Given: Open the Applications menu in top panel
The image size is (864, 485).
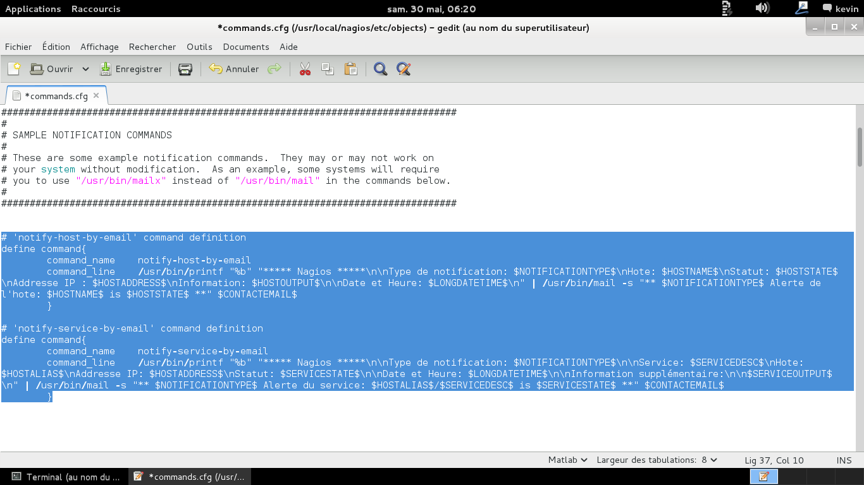Looking at the screenshot, I should [33, 9].
